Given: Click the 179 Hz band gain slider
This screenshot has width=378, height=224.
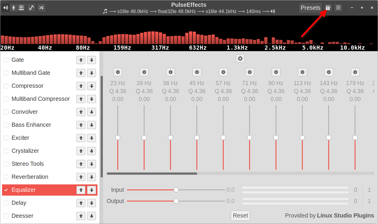Looking at the screenshot, I should click(355, 138).
